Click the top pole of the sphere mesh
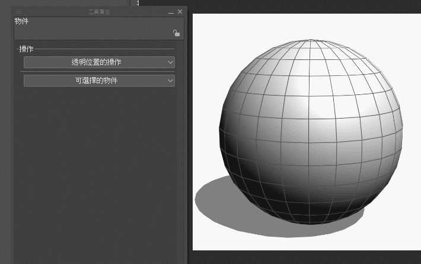Screen dimensions: 421x264 pyautogui.click(x=312, y=40)
